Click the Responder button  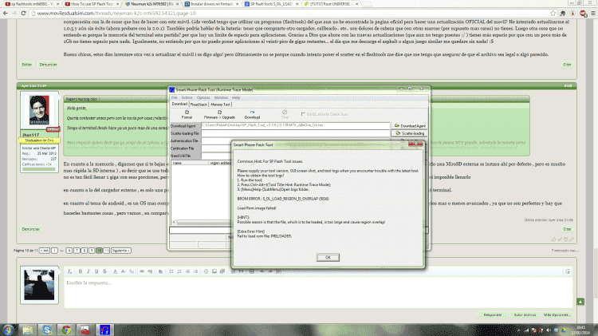[493, 314]
